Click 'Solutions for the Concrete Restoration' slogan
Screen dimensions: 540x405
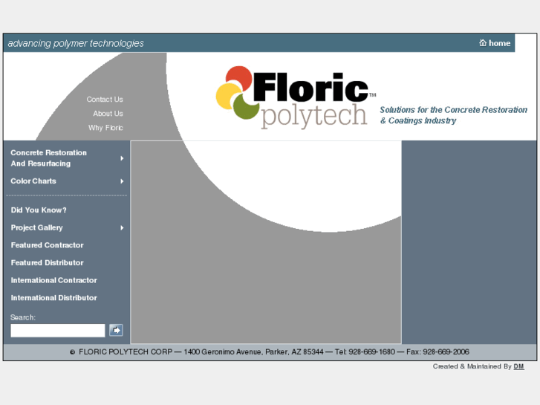coord(453,109)
